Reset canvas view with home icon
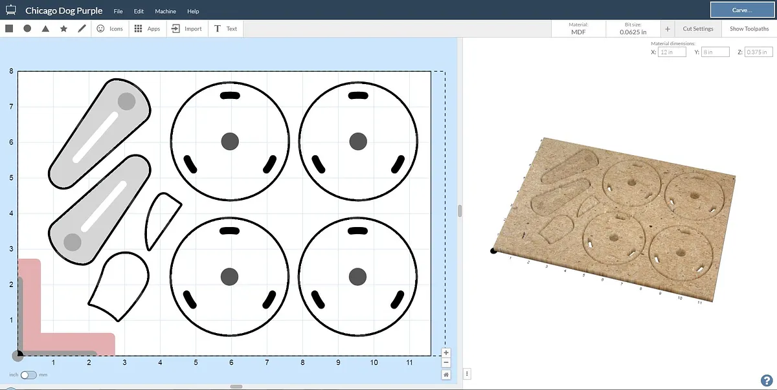Image resolution: width=777 pixels, height=390 pixels. point(446,374)
